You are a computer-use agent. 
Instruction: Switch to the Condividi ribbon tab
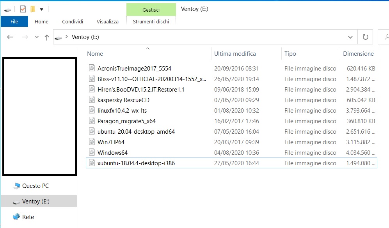73,21
